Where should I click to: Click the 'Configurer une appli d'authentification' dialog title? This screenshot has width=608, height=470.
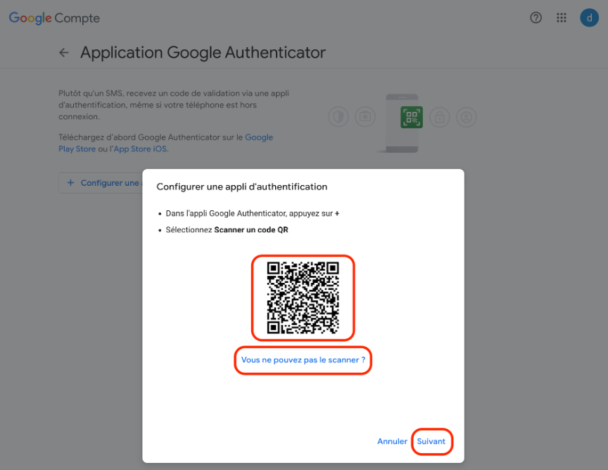242,187
